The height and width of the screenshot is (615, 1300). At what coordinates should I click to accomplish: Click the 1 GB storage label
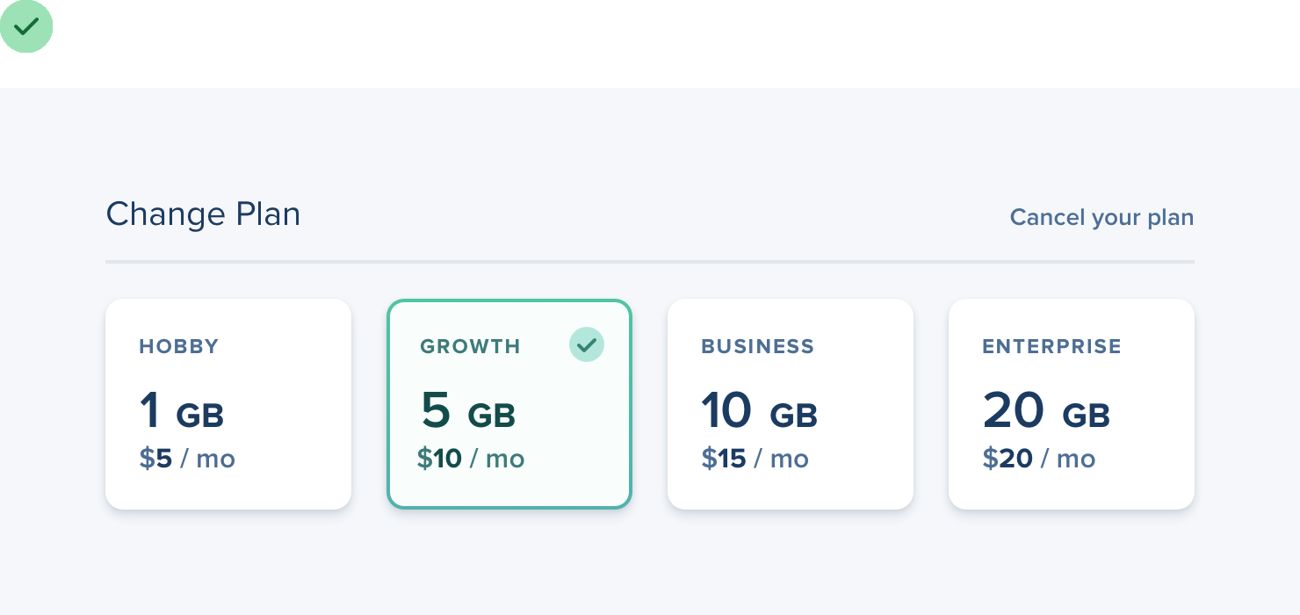click(x=182, y=411)
